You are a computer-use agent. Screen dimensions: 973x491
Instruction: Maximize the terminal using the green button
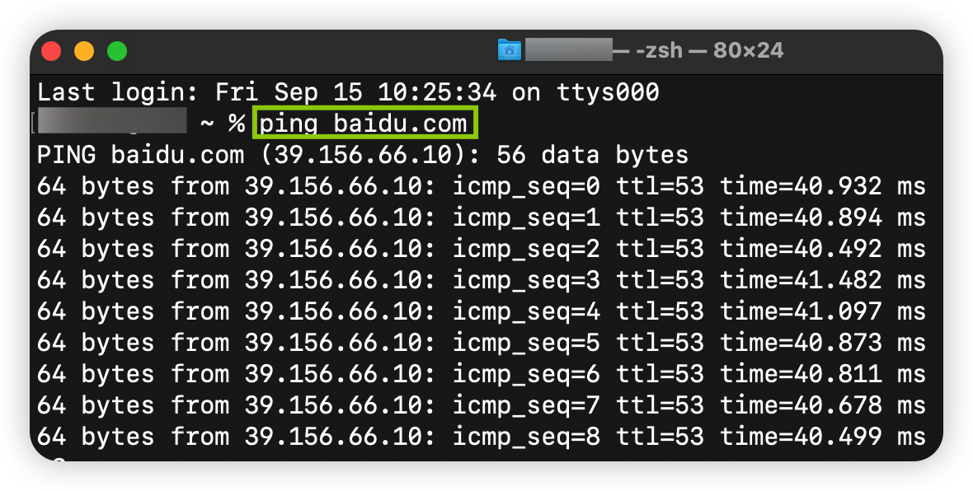pos(117,51)
